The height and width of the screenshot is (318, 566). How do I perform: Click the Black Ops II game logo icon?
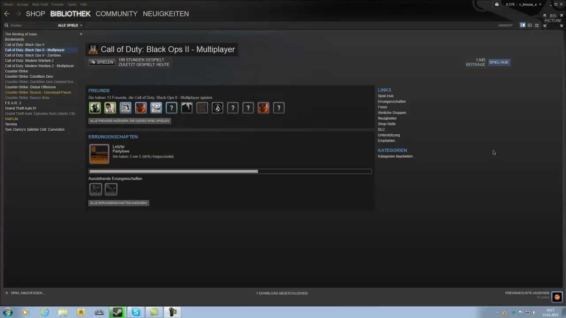(93, 49)
